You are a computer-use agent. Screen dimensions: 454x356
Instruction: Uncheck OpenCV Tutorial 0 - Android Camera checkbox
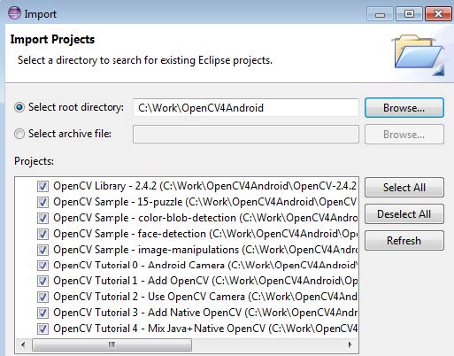[42, 266]
